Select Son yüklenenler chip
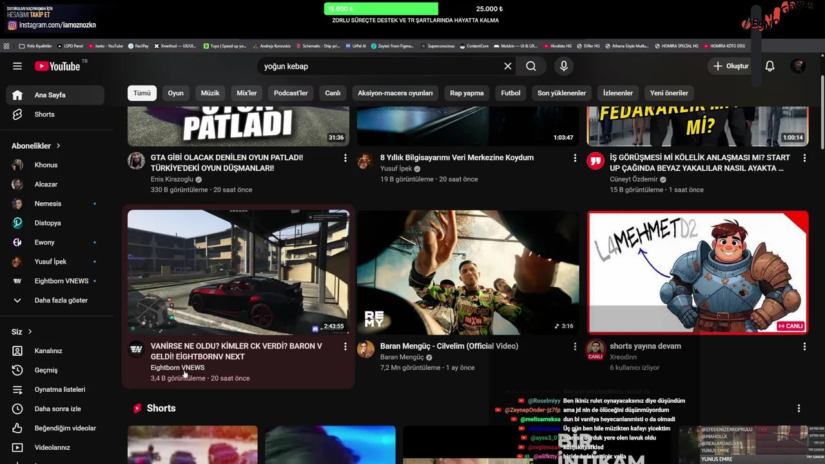Viewport: 825px width, 464px height. pyautogui.click(x=561, y=93)
